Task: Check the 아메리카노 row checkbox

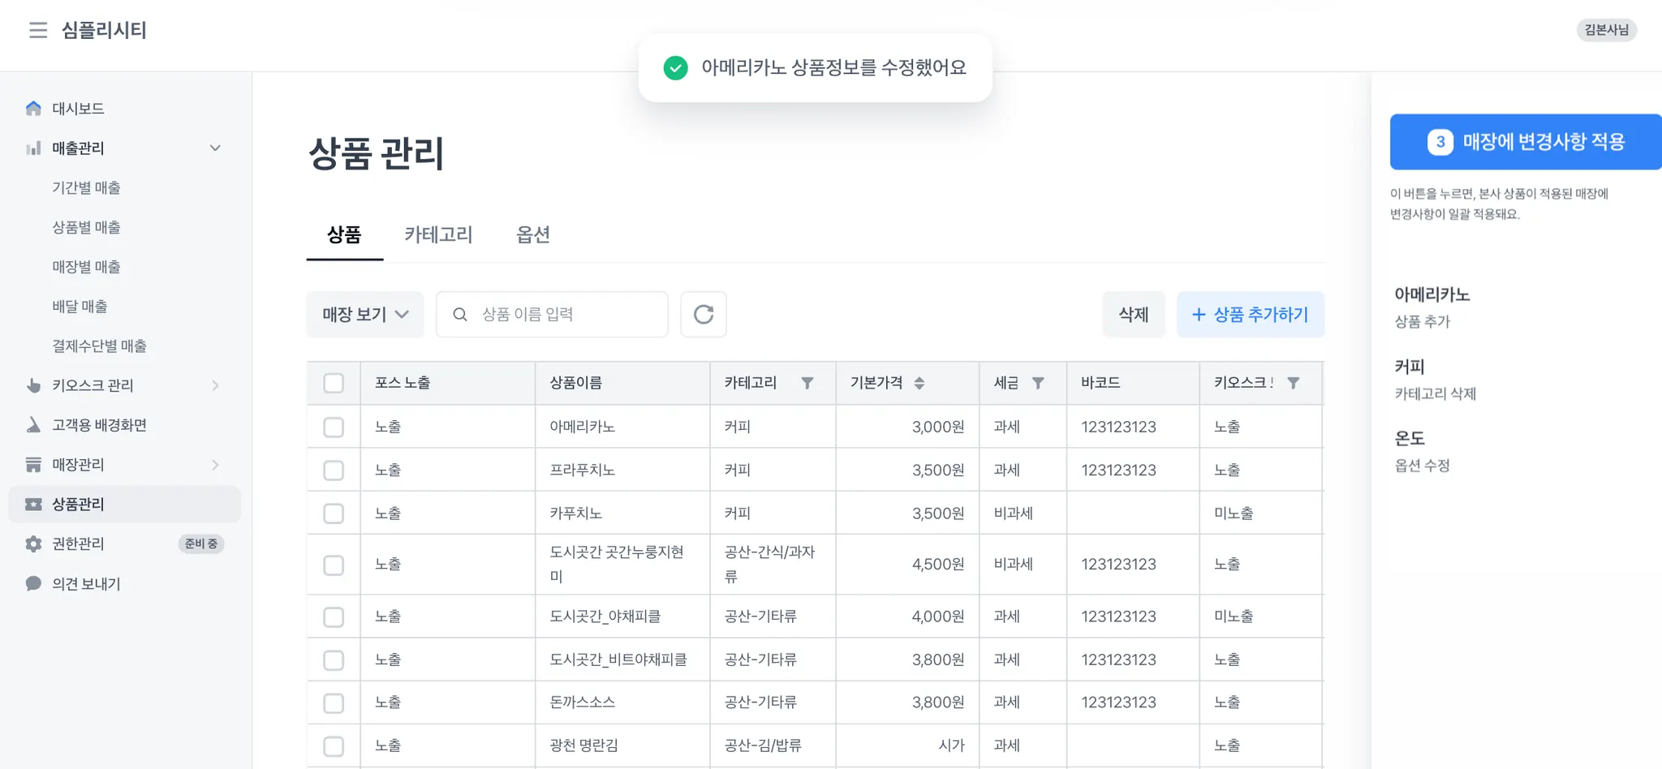Action: (x=334, y=427)
